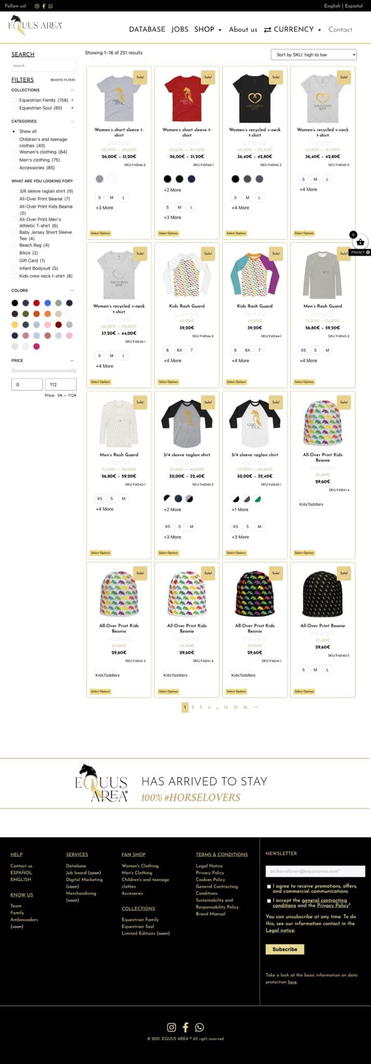Click the Subscribe newsletter button
The height and width of the screenshot is (1064, 371).
tap(285, 949)
